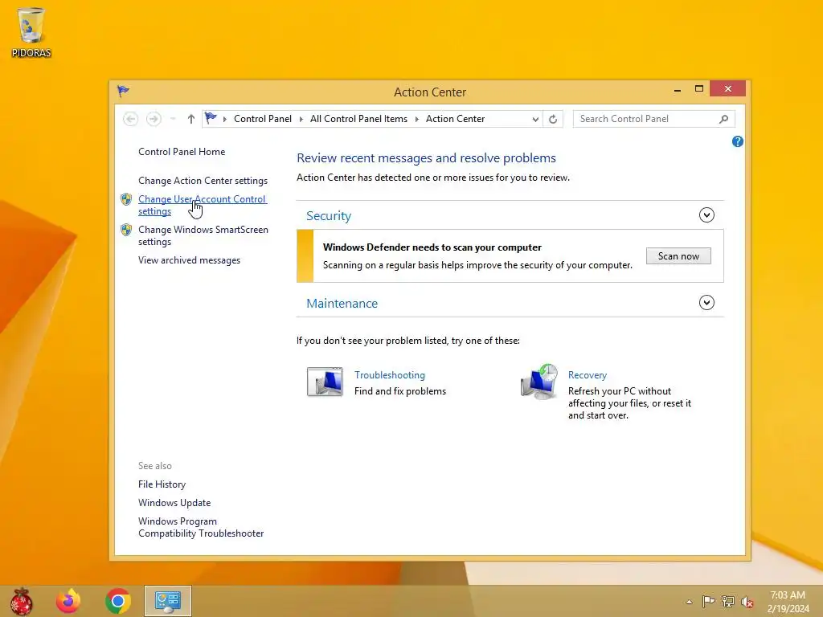This screenshot has height=617, width=823.
Task: Start a Windows Defender scan with Scan now
Action: (678, 256)
